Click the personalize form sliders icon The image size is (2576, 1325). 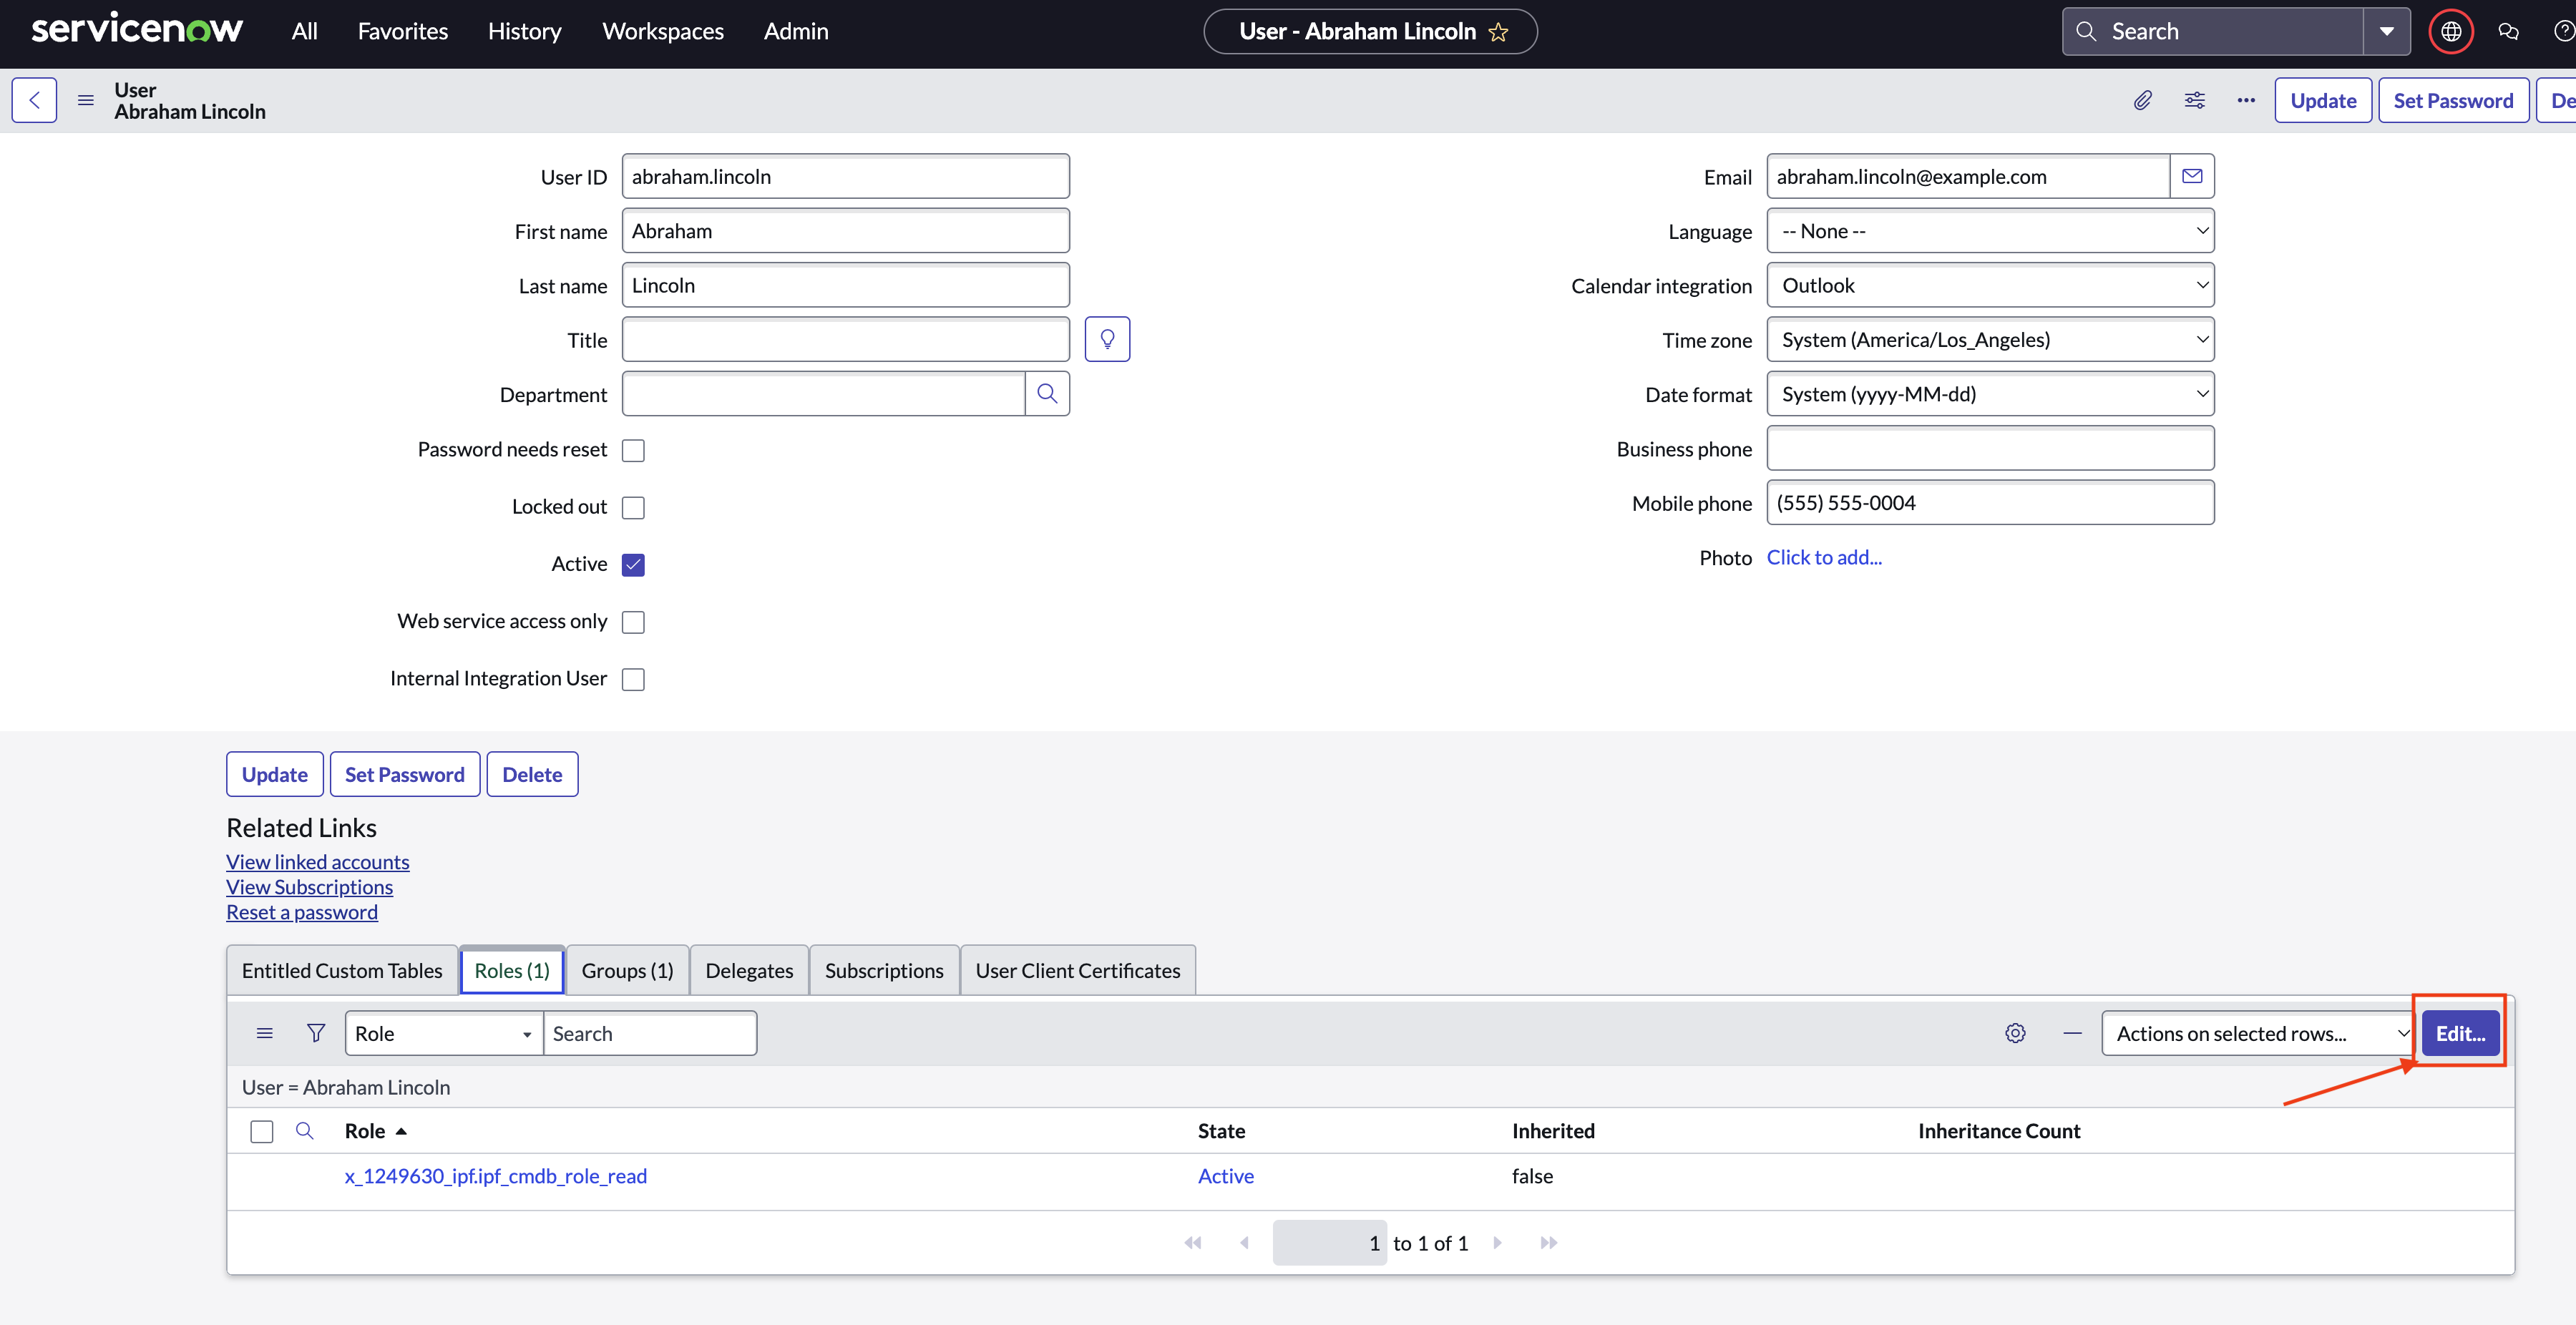pos(2194,100)
